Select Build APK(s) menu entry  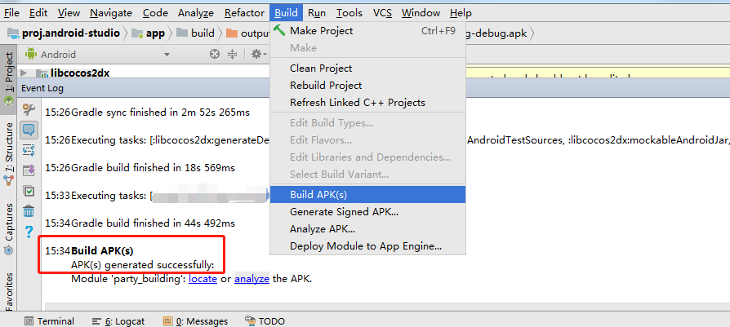(318, 195)
